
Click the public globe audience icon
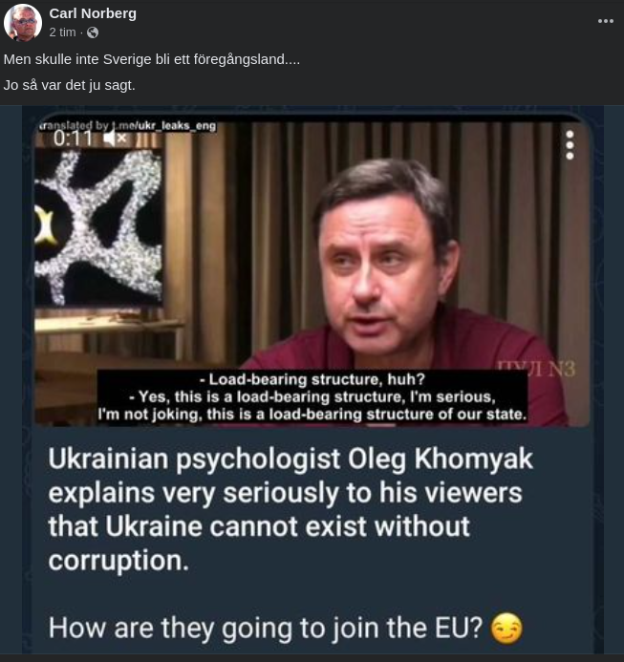93,32
